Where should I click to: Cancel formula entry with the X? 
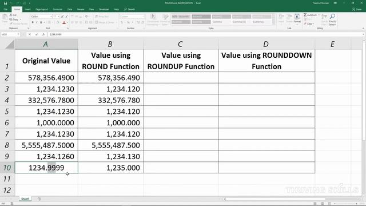(30, 34)
